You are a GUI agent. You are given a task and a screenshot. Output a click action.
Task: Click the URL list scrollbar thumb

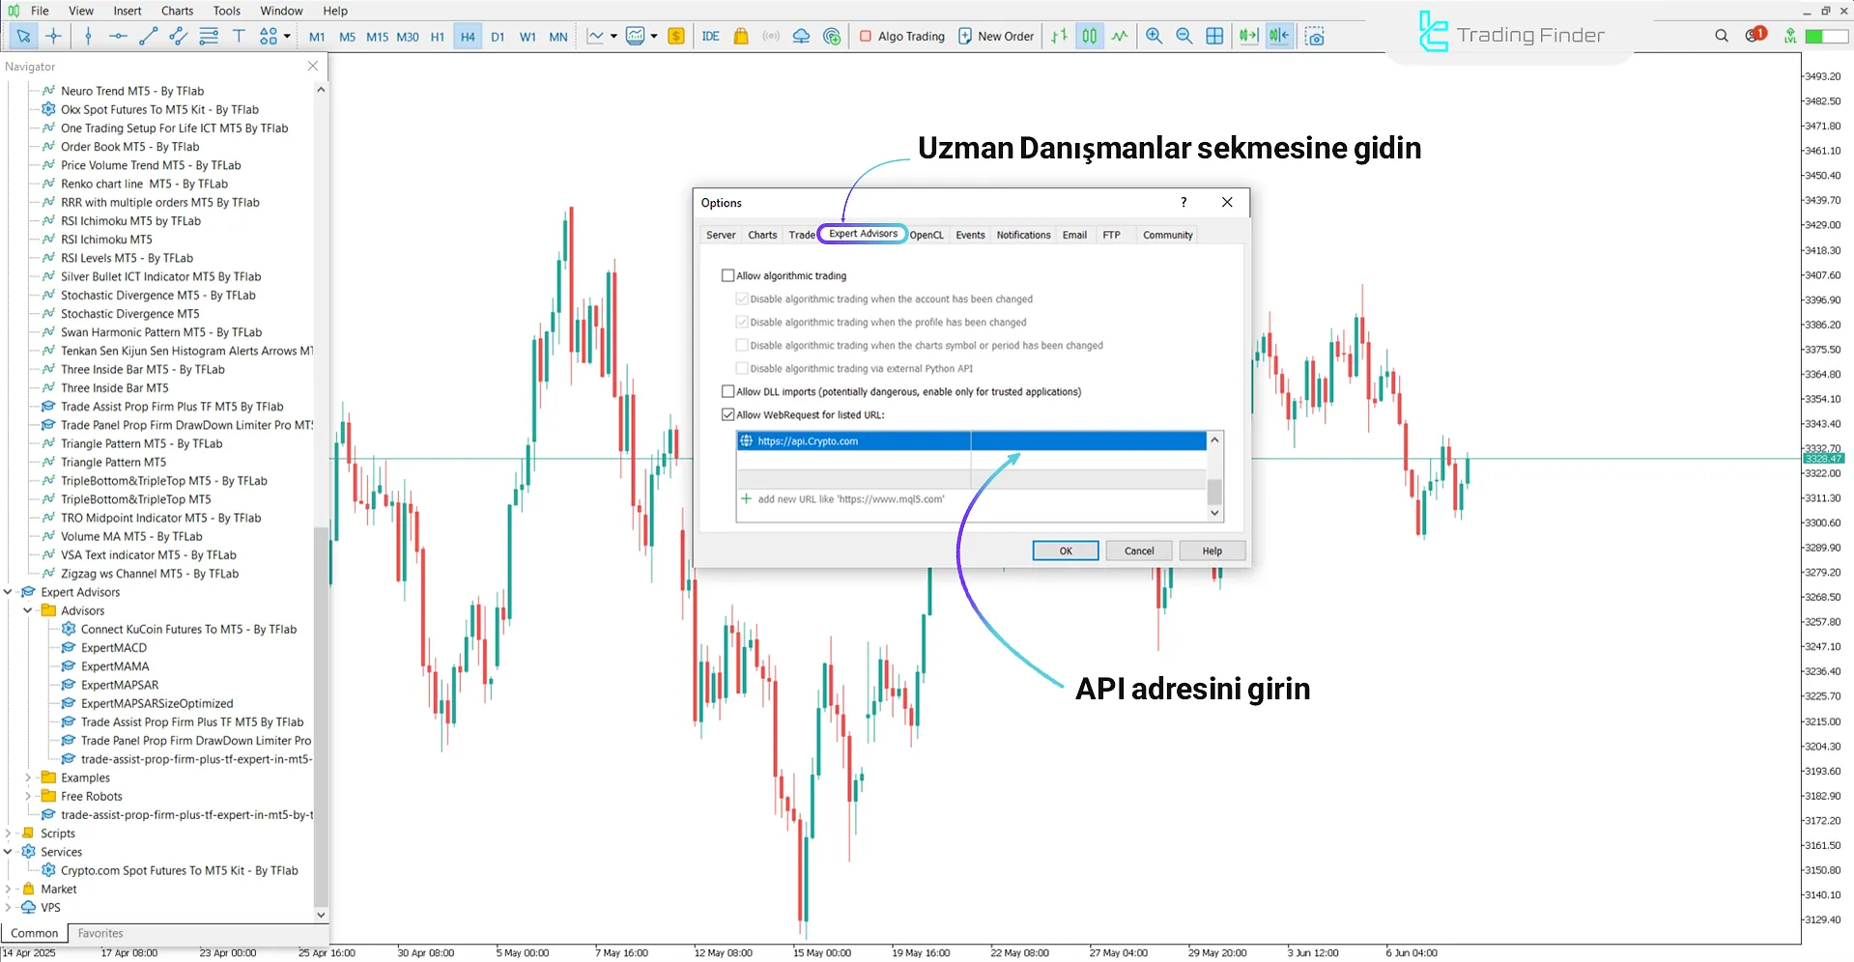point(1214,491)
